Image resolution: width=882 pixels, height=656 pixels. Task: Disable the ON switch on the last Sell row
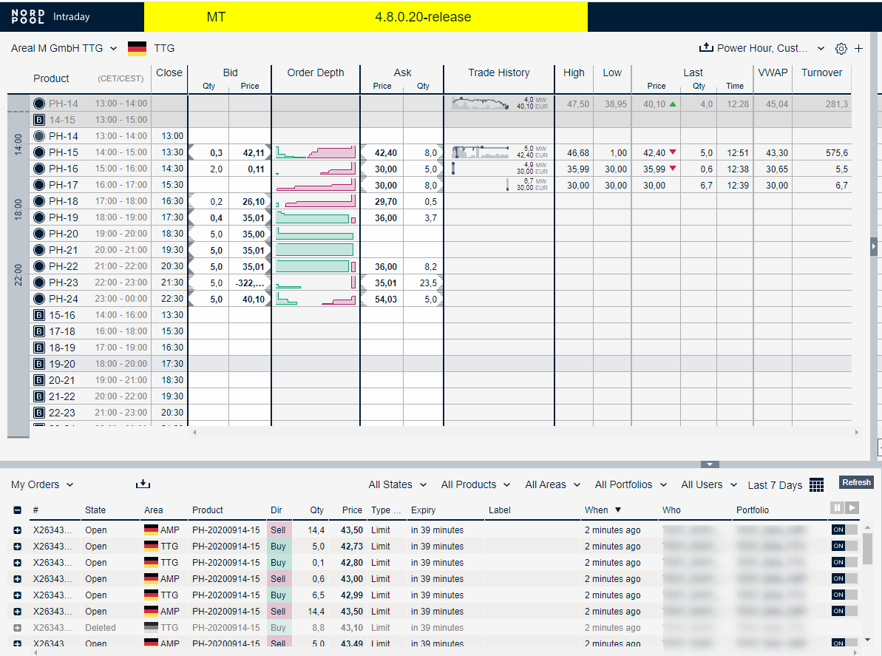pos(838,643)
